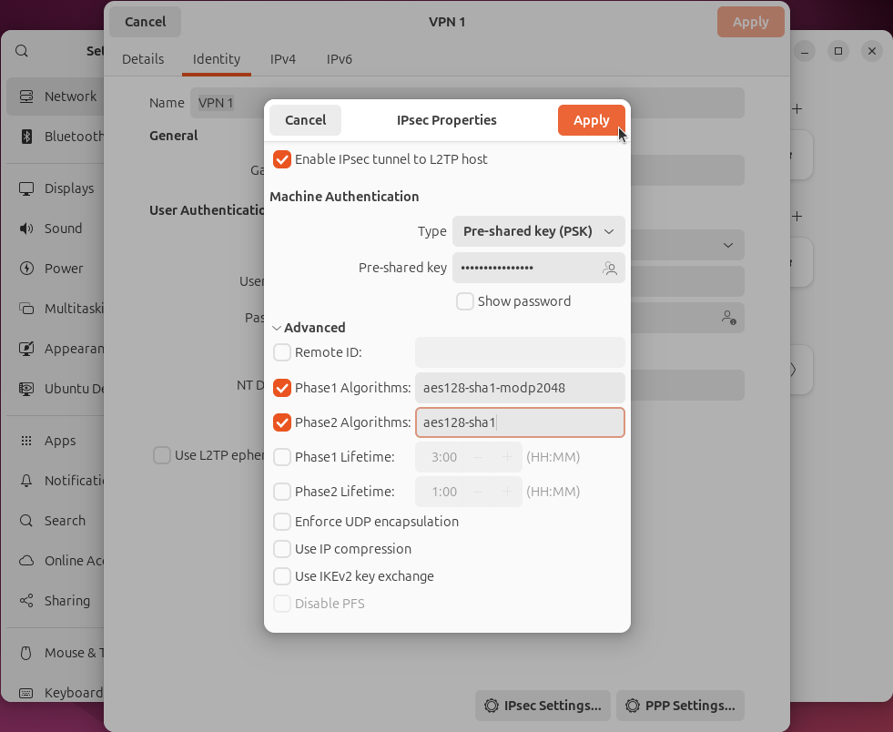Open Bluetooth settings in sidebar
The image size is (893, 732).
[56, 137]
